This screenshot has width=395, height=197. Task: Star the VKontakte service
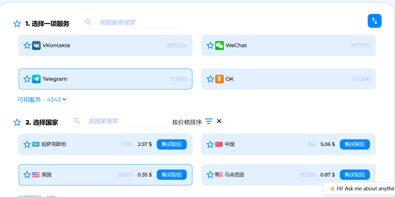tap(27, 46)
